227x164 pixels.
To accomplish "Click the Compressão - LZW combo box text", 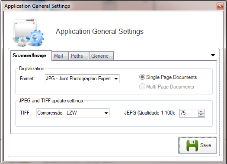I will (57, 113).
